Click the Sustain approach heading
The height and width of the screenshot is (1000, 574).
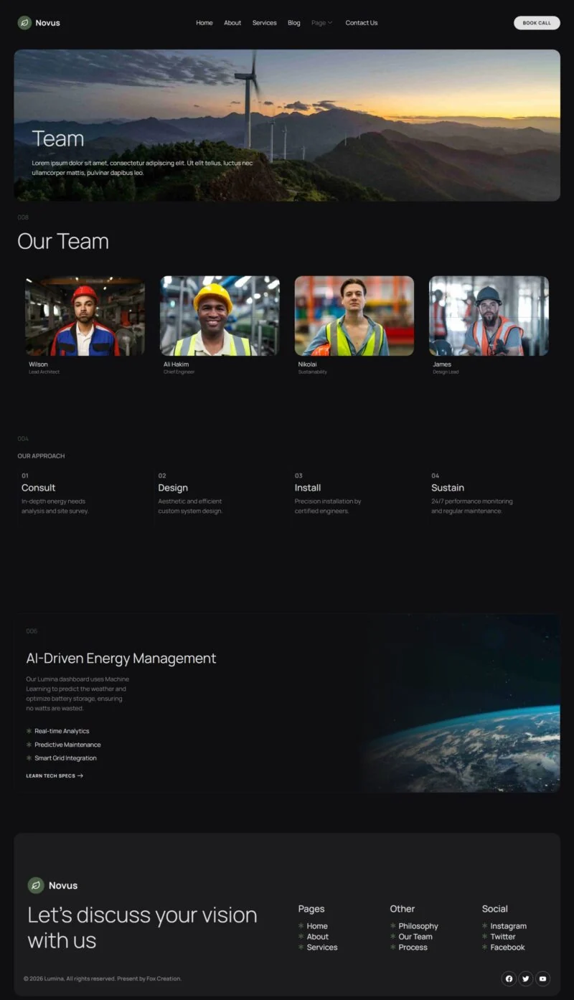tap(448, 488)
